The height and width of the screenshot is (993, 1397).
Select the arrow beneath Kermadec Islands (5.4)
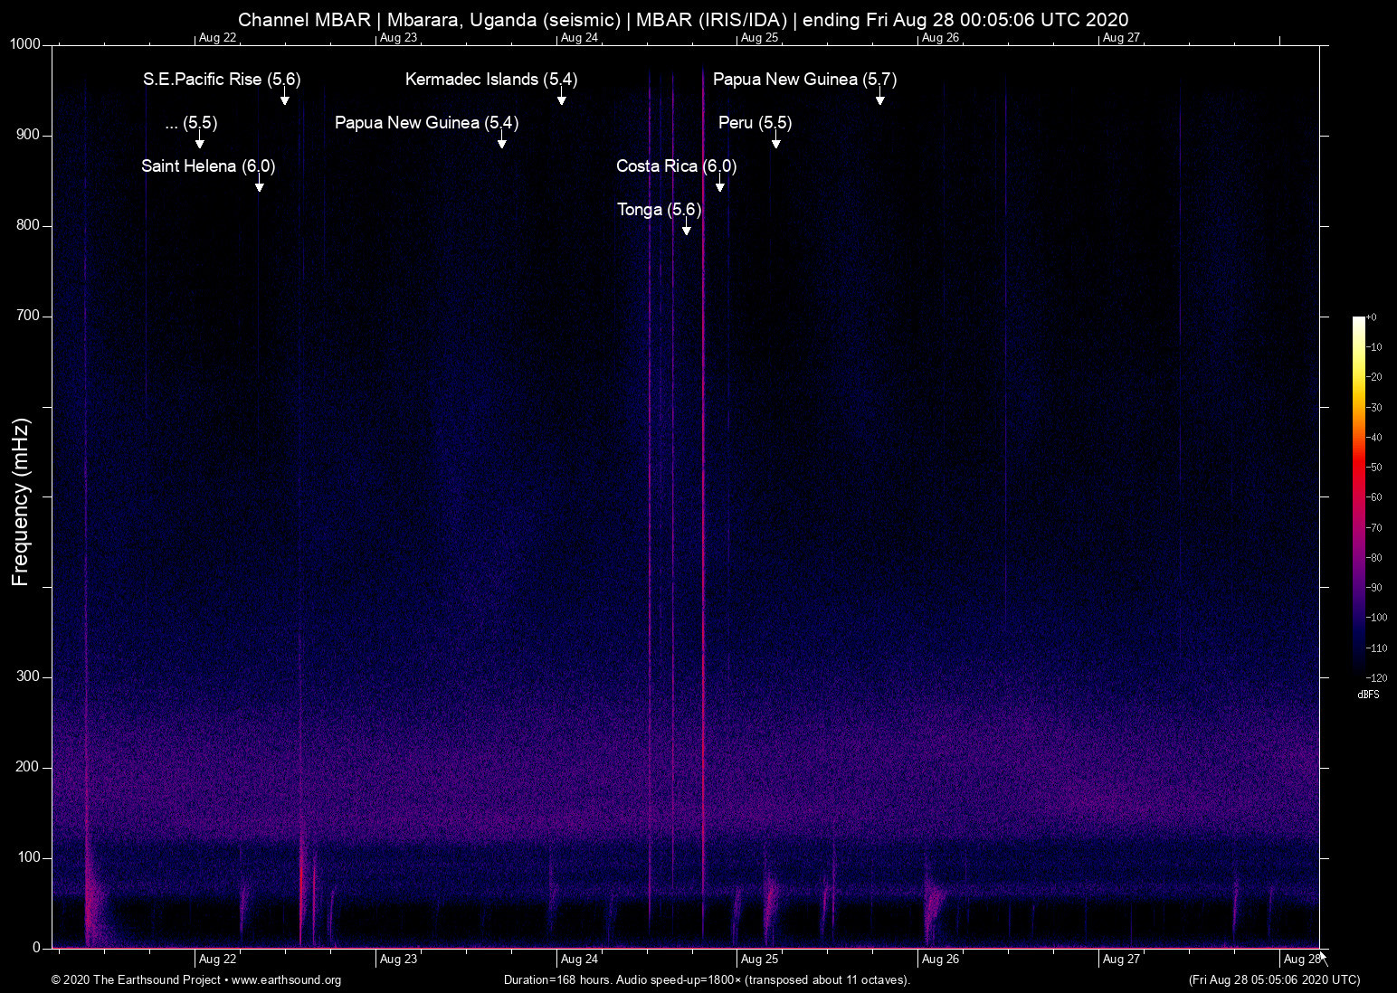pyautogui.click(x=561, y=98)
